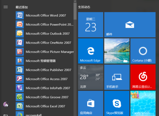
Task: Click the scrollbar up arrow
Action: pos(75,1)
